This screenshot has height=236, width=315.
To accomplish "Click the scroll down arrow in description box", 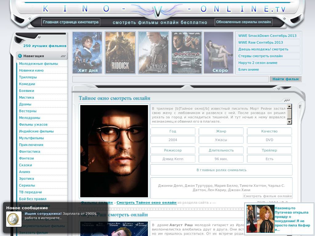I will pos(289,122).
